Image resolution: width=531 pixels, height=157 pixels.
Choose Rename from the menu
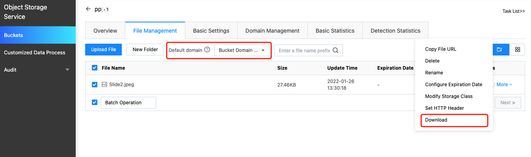point(454,73)
